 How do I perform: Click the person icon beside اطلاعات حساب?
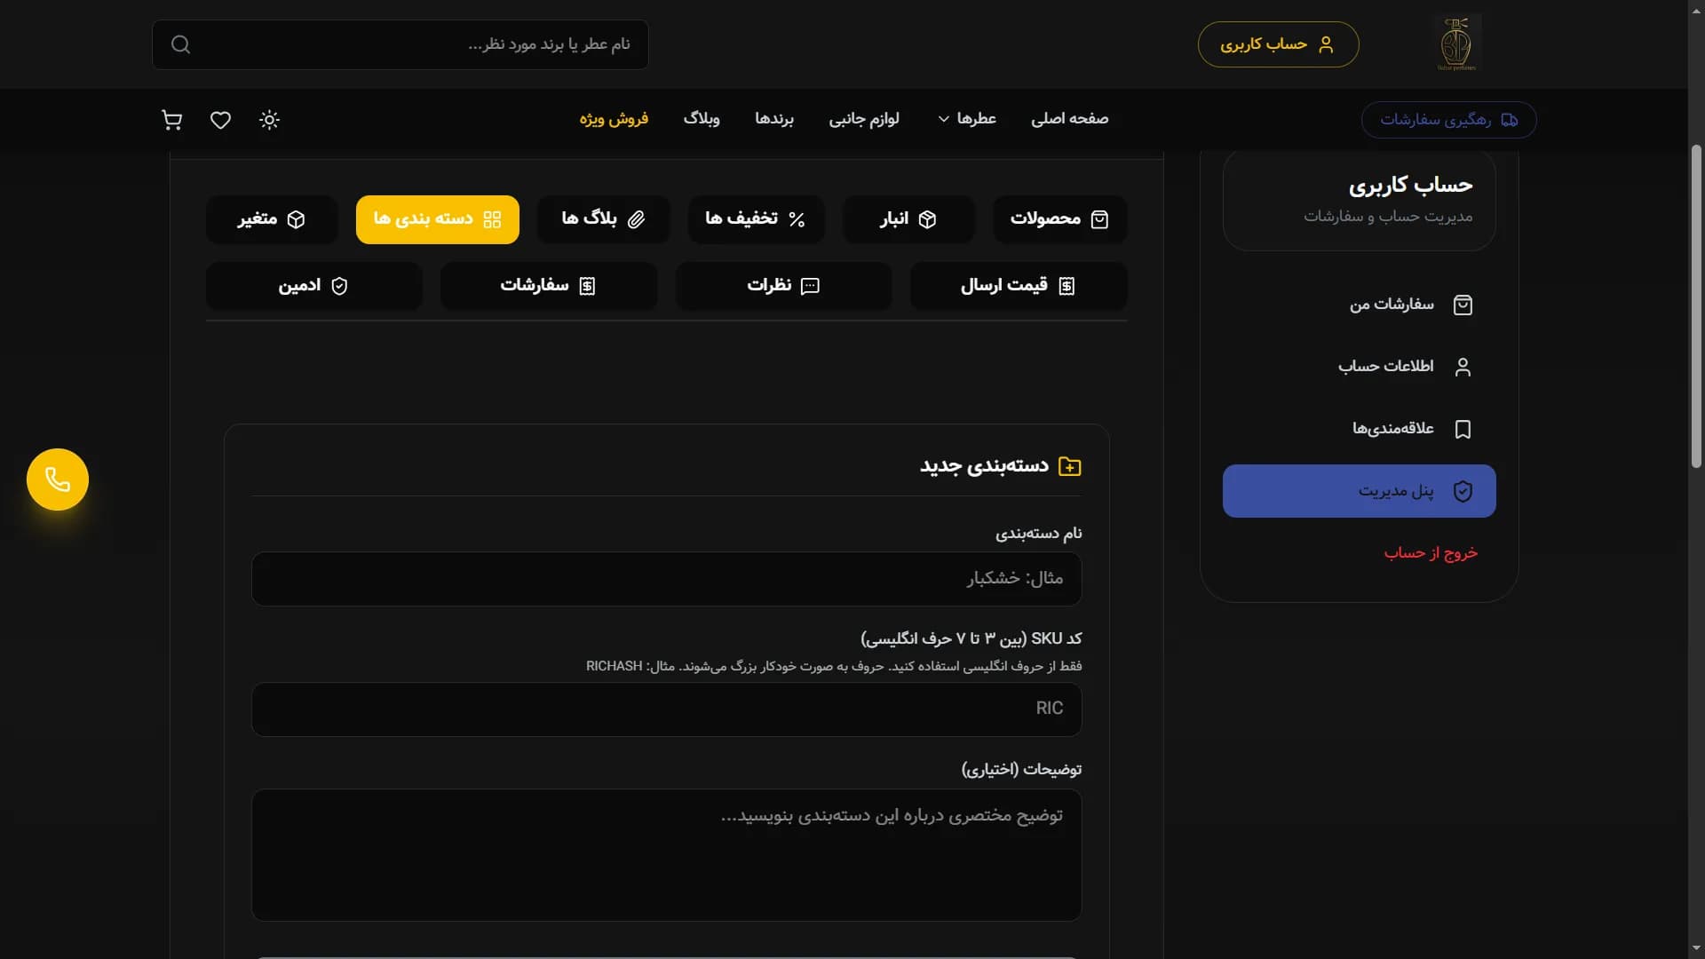(1463, 367)
